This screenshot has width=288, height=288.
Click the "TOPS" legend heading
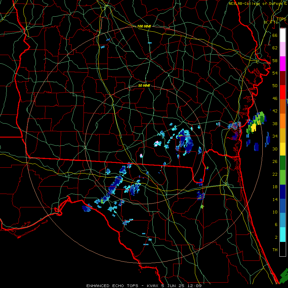point(281,19)
